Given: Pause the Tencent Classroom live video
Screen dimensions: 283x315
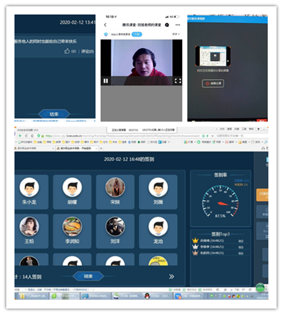Looking at the screenshot, I should [x=106, y=81].
